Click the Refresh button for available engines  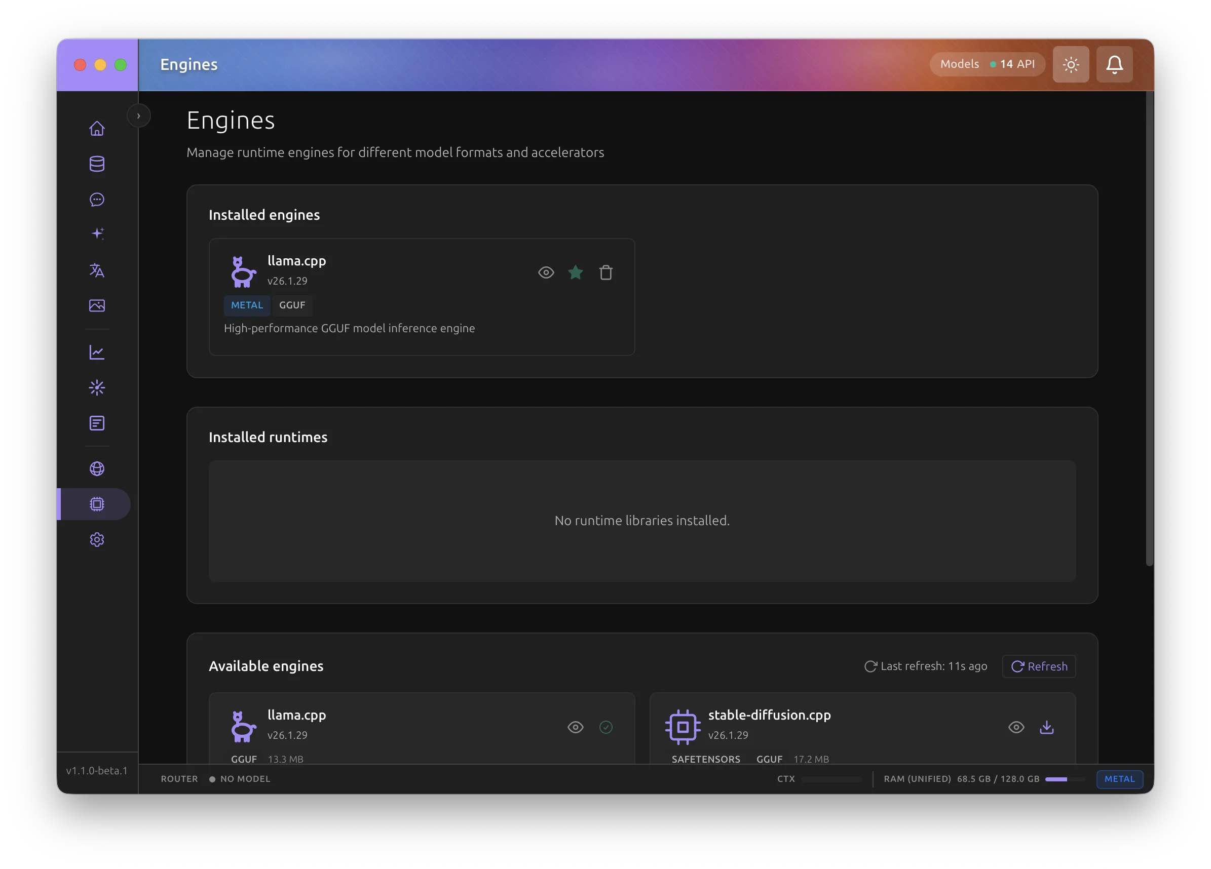(1039, 666)
